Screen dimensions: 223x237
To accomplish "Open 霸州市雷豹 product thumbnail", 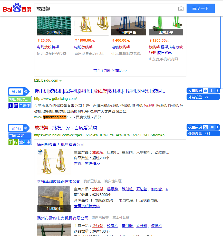I will point(54,230).
